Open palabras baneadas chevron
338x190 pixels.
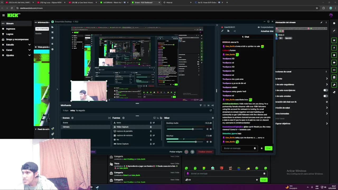(327, 113)
